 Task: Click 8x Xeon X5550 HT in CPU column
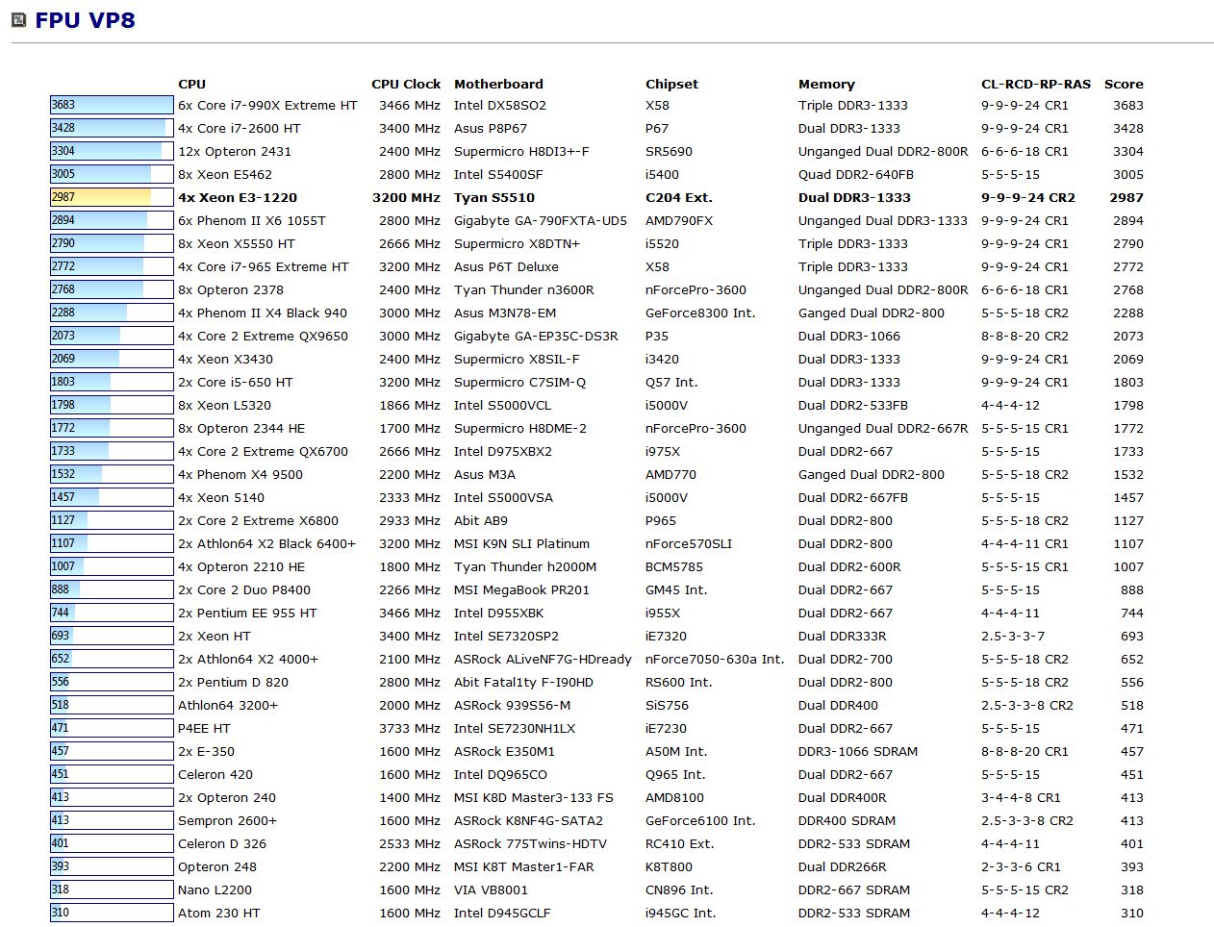tap(237, 243)
